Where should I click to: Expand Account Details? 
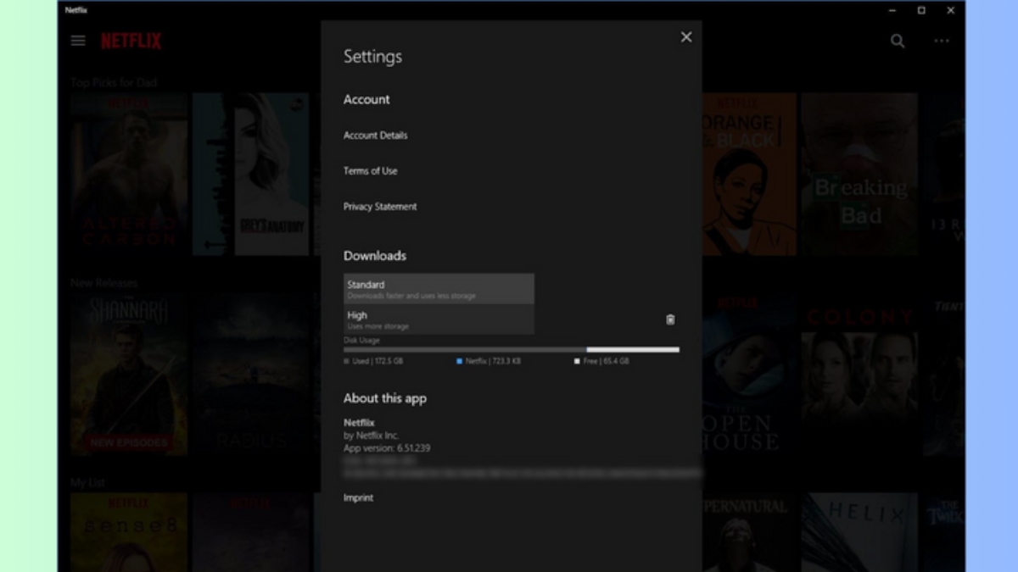coord(374,135)
